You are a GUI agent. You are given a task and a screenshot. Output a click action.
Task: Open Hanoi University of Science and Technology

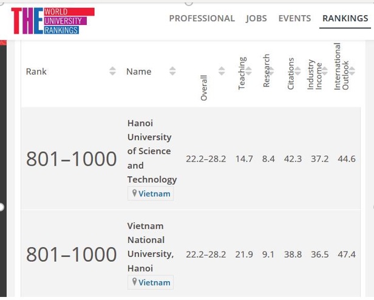pyautogui.click(x=152, y=151)
